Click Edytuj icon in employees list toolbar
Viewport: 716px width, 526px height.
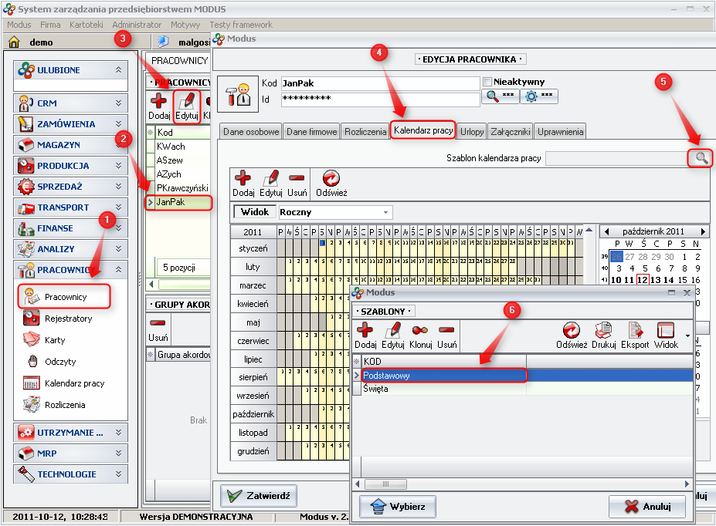coord(186,106)
